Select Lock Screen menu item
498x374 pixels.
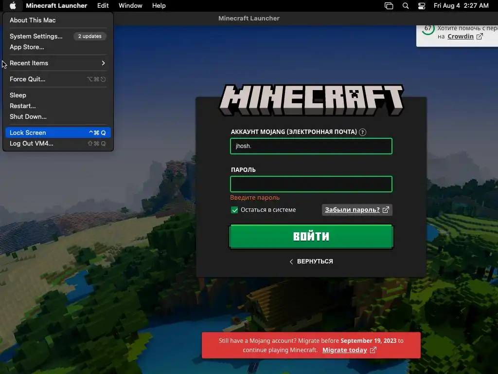[x=58, y=132]
